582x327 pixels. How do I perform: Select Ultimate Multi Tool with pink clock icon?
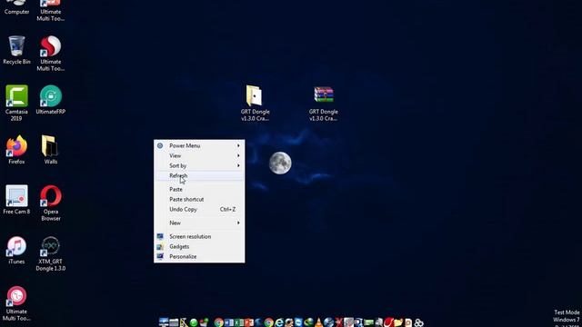16,303
